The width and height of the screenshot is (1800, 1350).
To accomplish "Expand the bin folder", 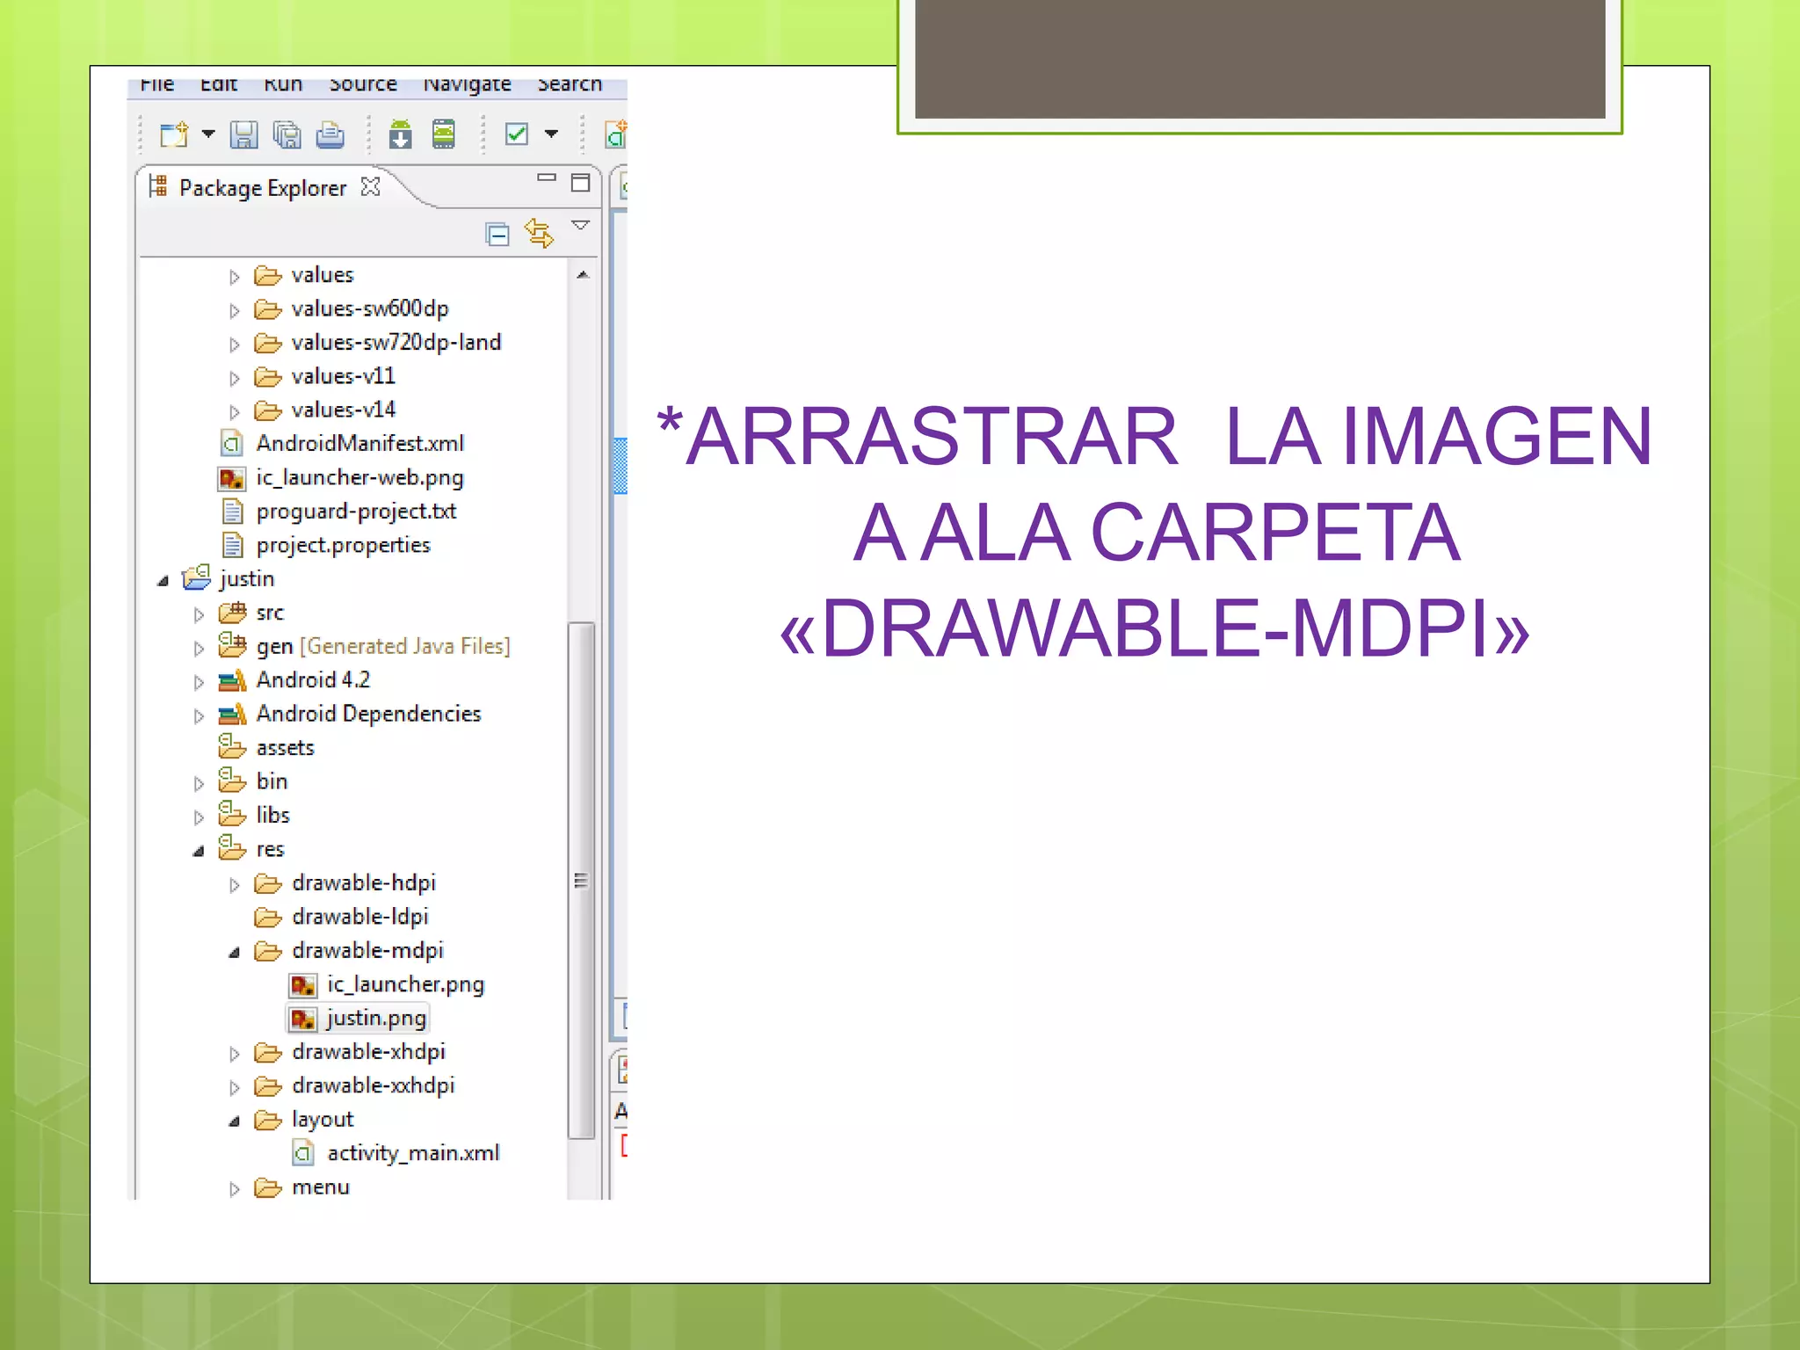I will tap(199, 783).
